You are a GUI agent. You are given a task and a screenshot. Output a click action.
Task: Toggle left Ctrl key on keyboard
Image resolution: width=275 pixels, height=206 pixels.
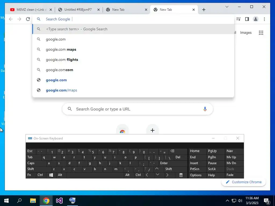(41, 175)
